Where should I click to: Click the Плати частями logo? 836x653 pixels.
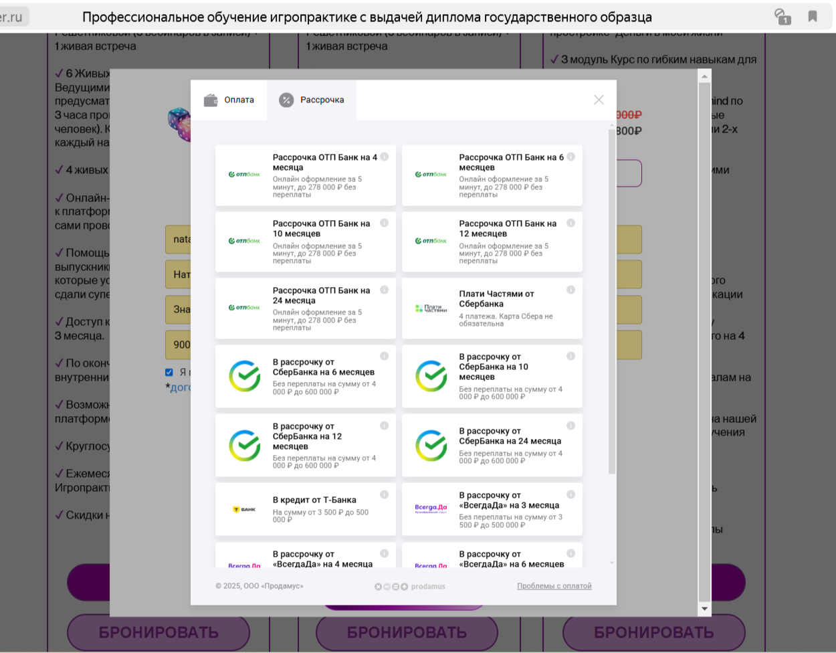[431, 308]
